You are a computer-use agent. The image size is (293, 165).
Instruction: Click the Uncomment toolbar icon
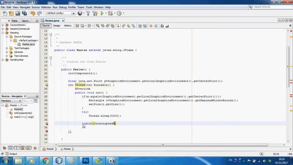[167, 26]
